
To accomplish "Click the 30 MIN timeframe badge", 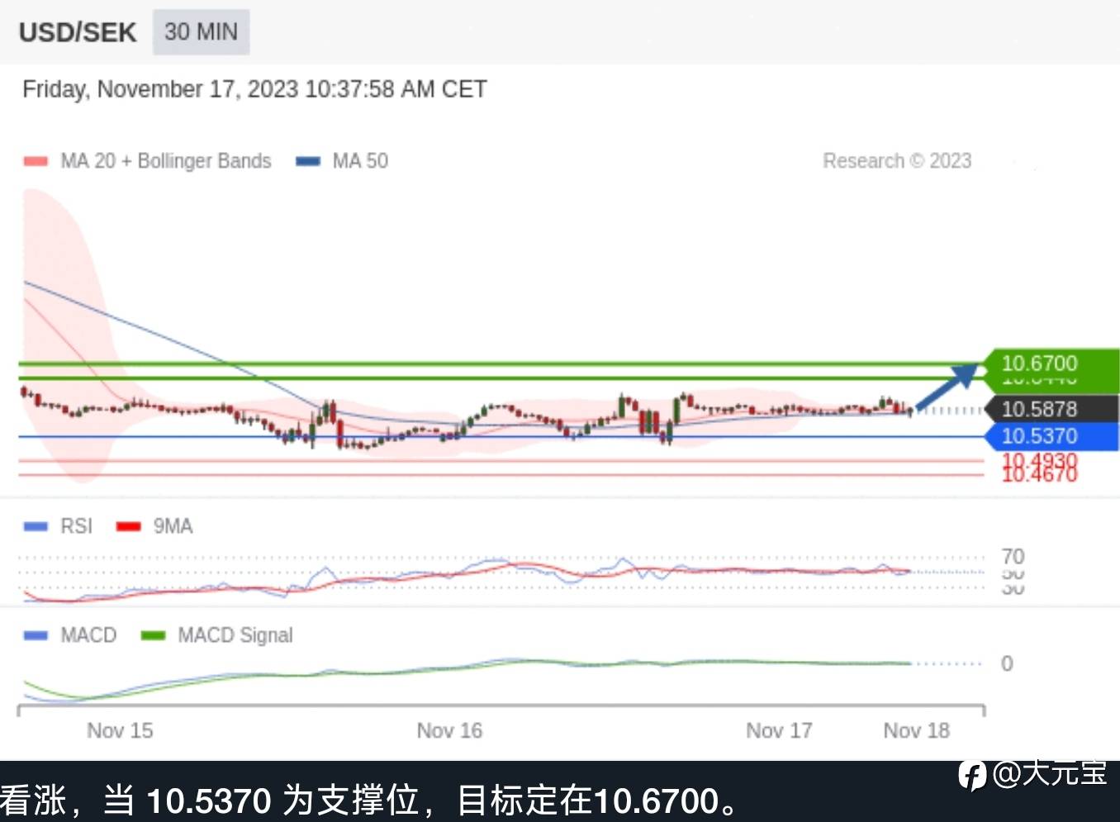I will [201, 32].
